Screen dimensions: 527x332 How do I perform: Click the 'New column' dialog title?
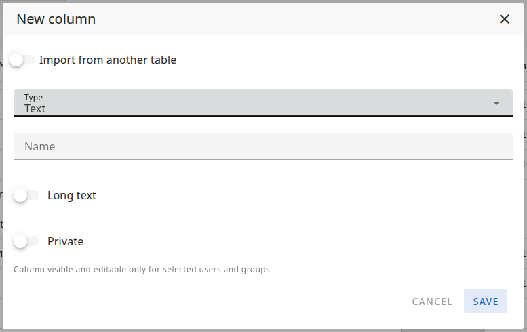click(56, 19)
